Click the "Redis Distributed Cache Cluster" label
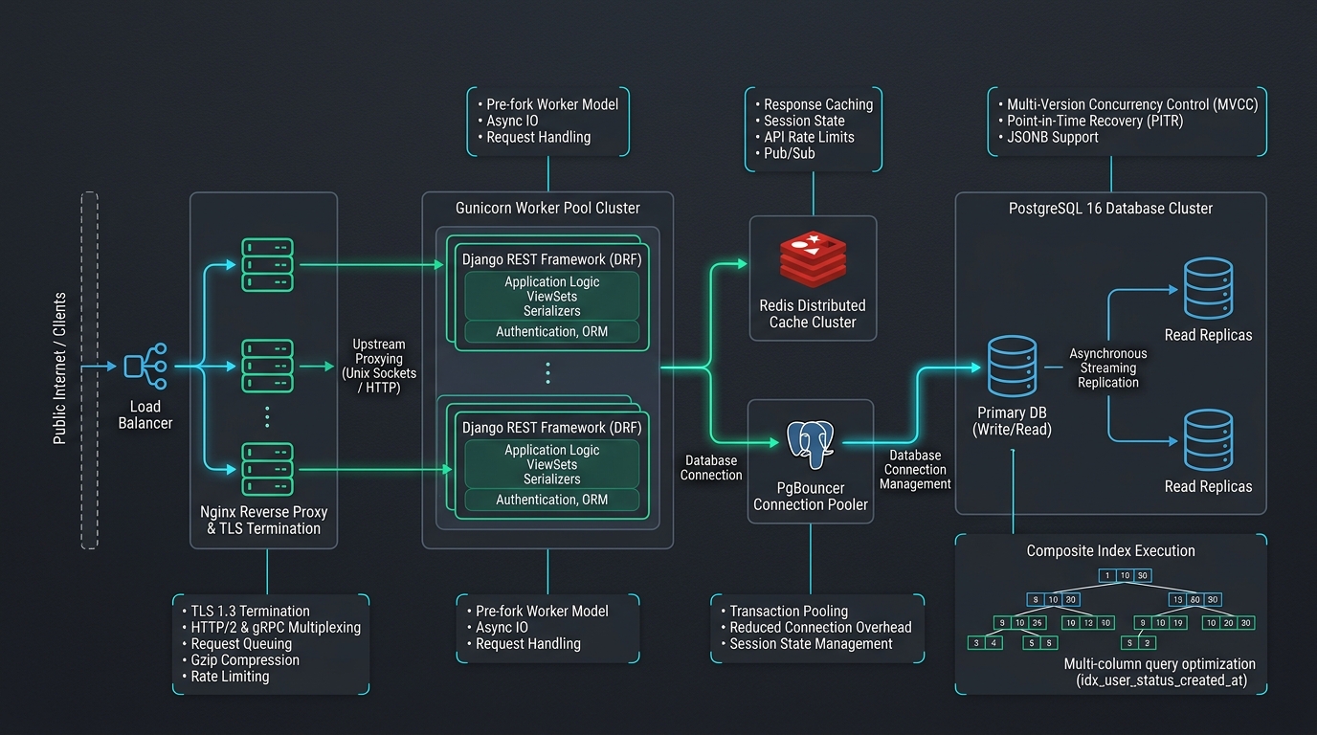The image size is (1317, 735). [x=813, y=314]
